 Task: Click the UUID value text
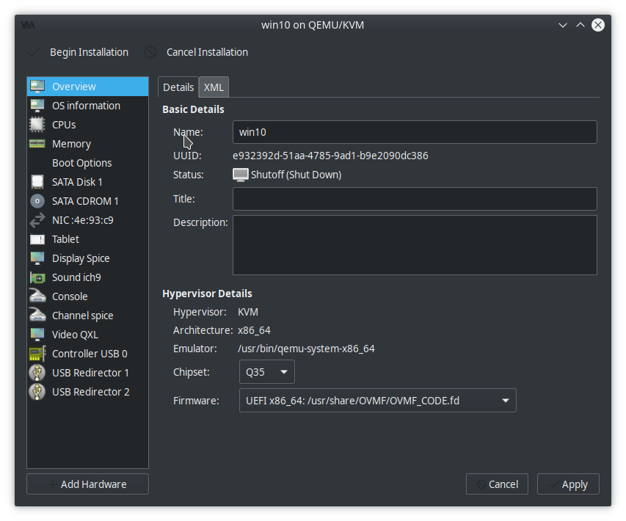point(330,156)
